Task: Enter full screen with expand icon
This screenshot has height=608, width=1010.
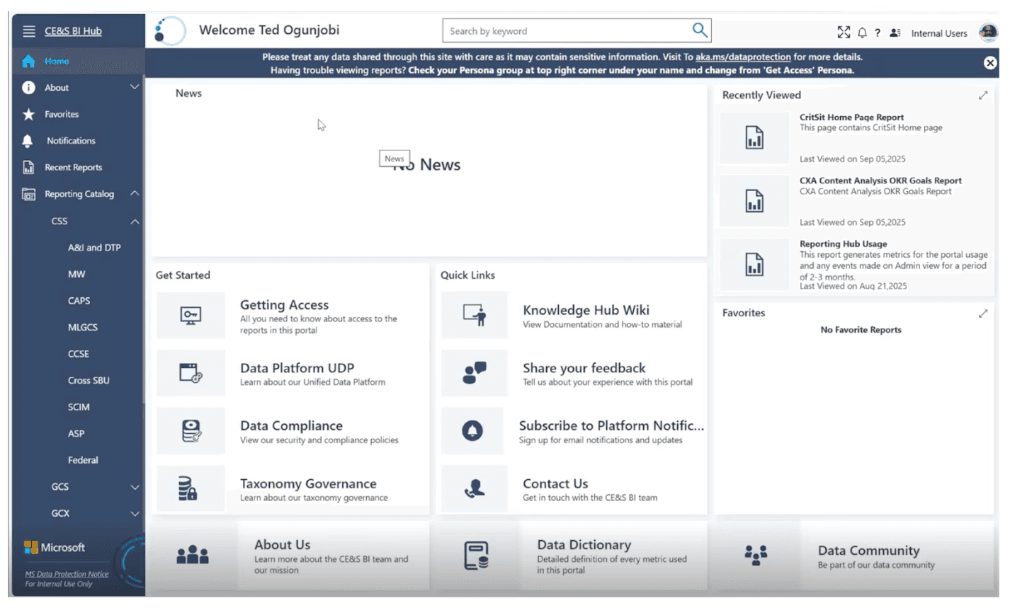Action: coord(844,33)
